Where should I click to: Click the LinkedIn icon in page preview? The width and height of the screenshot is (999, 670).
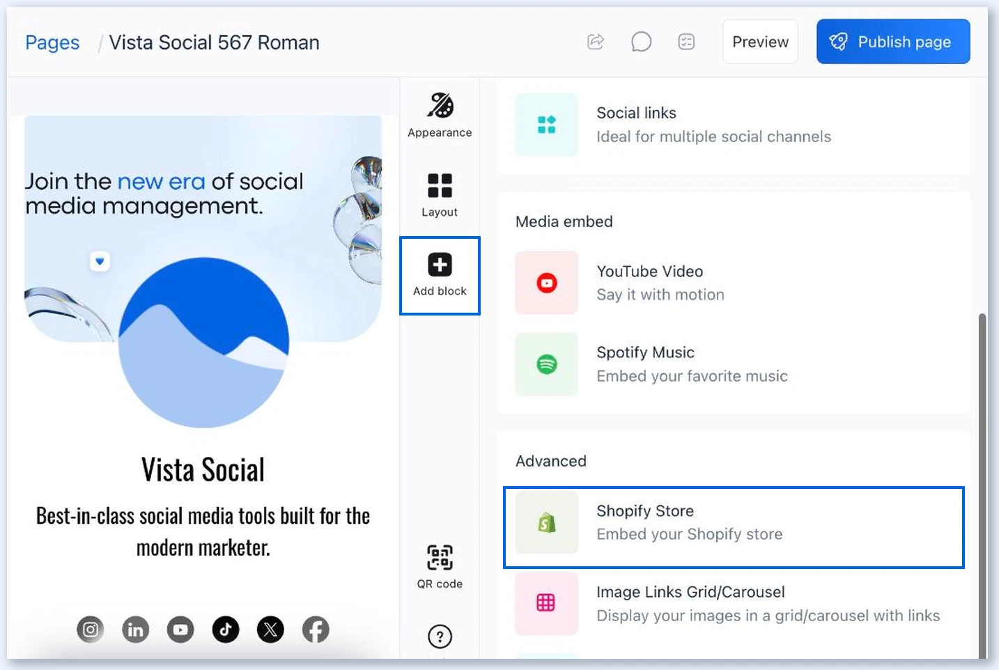(x=135, y=630)
